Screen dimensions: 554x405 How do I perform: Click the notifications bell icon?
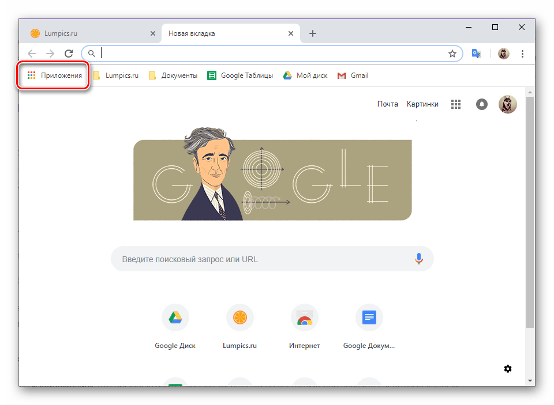[481, 104]
